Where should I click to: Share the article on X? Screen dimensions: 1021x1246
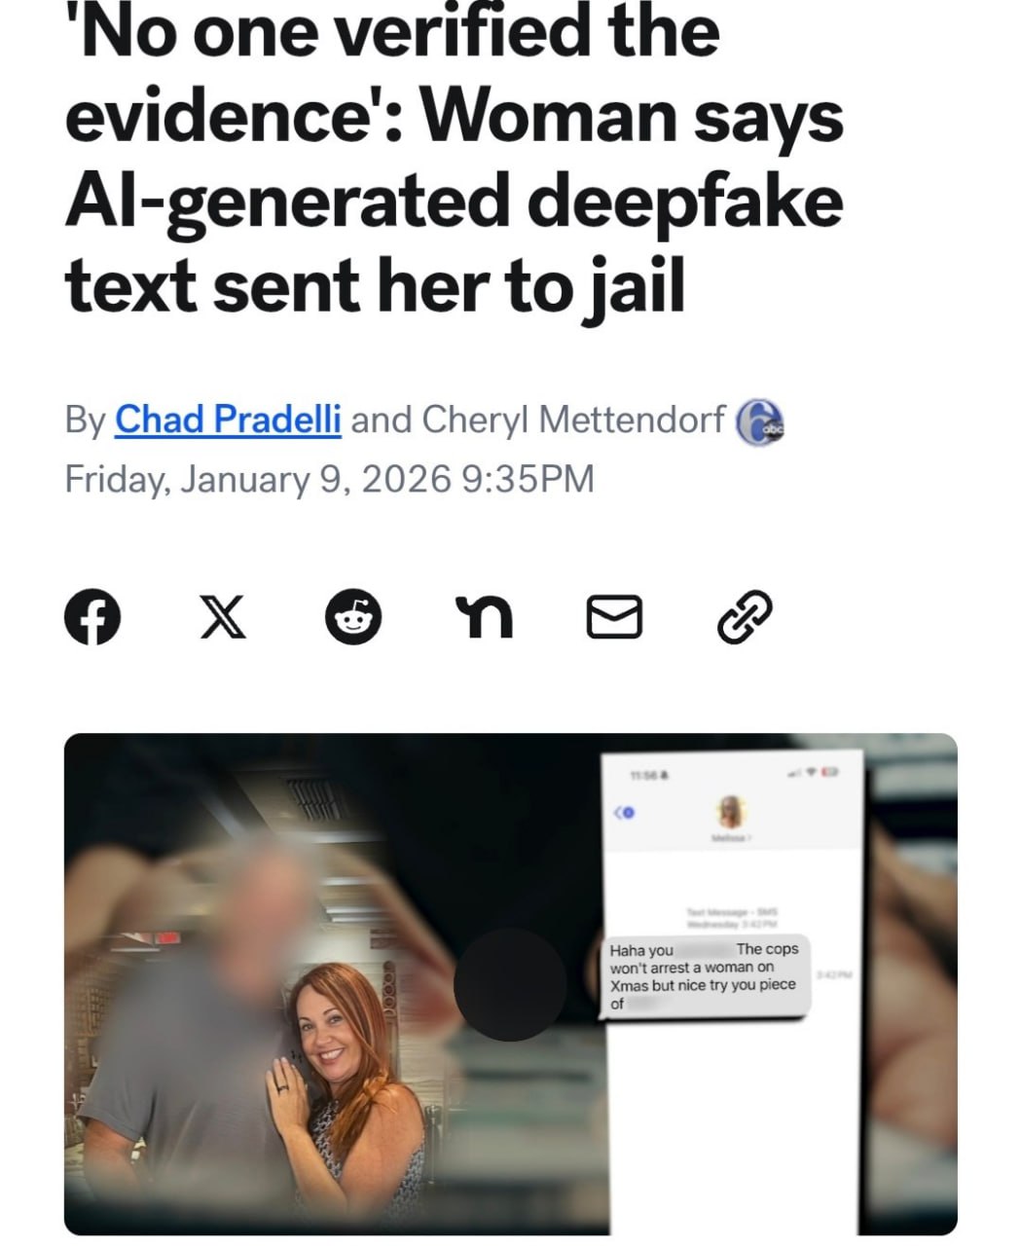pyautogui.click(x=223, y=618)
